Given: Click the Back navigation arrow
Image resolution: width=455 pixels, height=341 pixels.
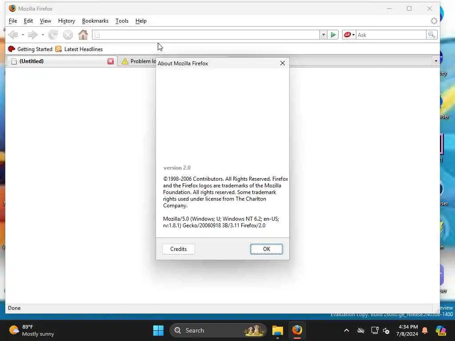Looking at the screenshot, I should click(x=13, y=35).
